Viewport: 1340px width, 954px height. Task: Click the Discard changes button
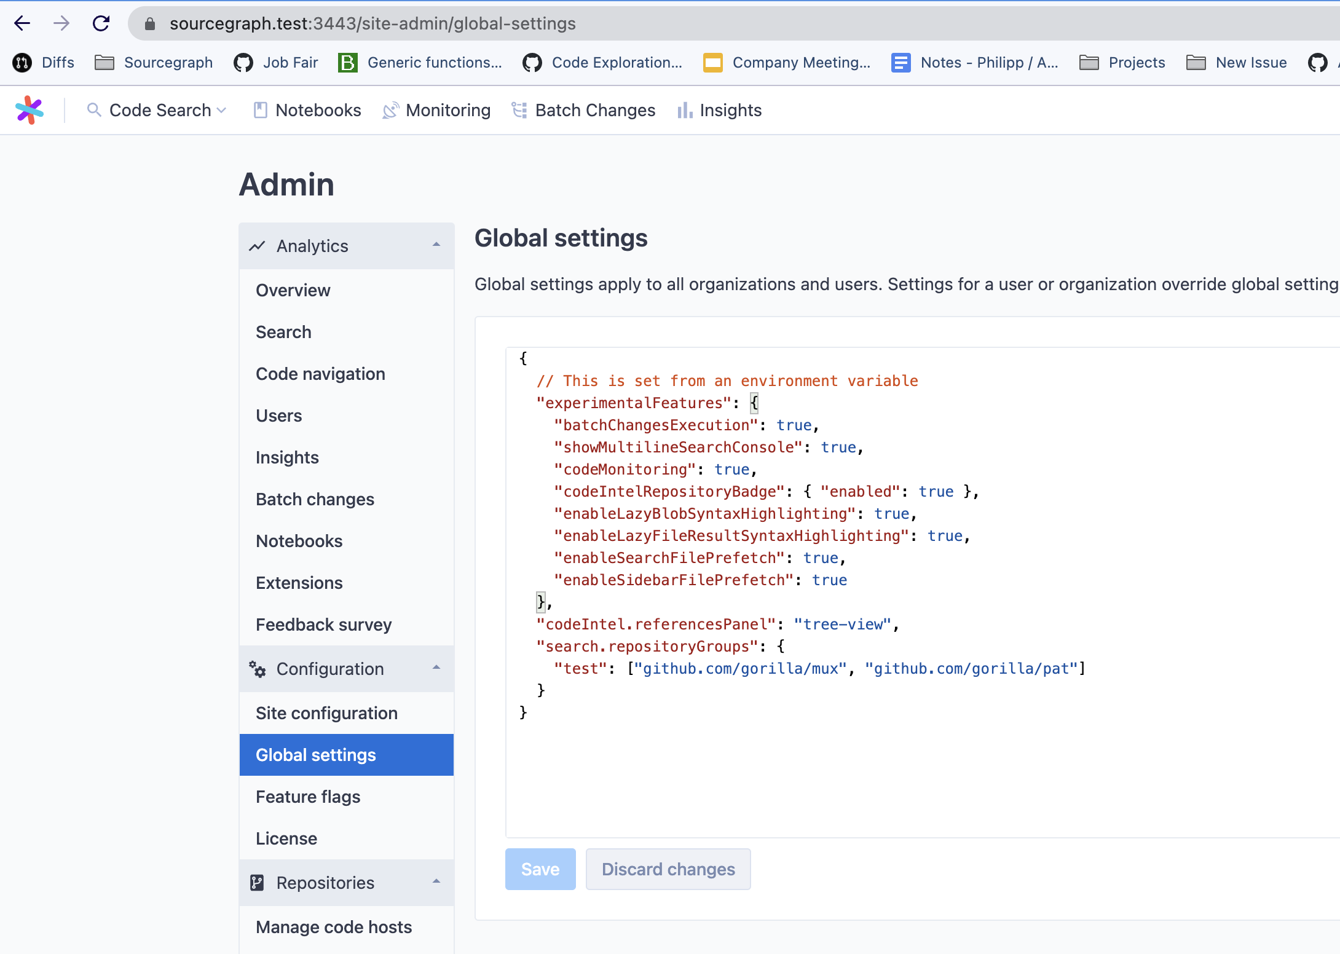pyautogui.click(x=668, y=869)
